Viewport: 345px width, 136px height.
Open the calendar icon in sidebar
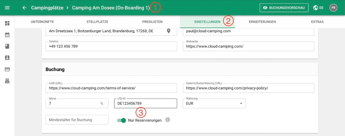pyautogui.click(x=7, y=35)
